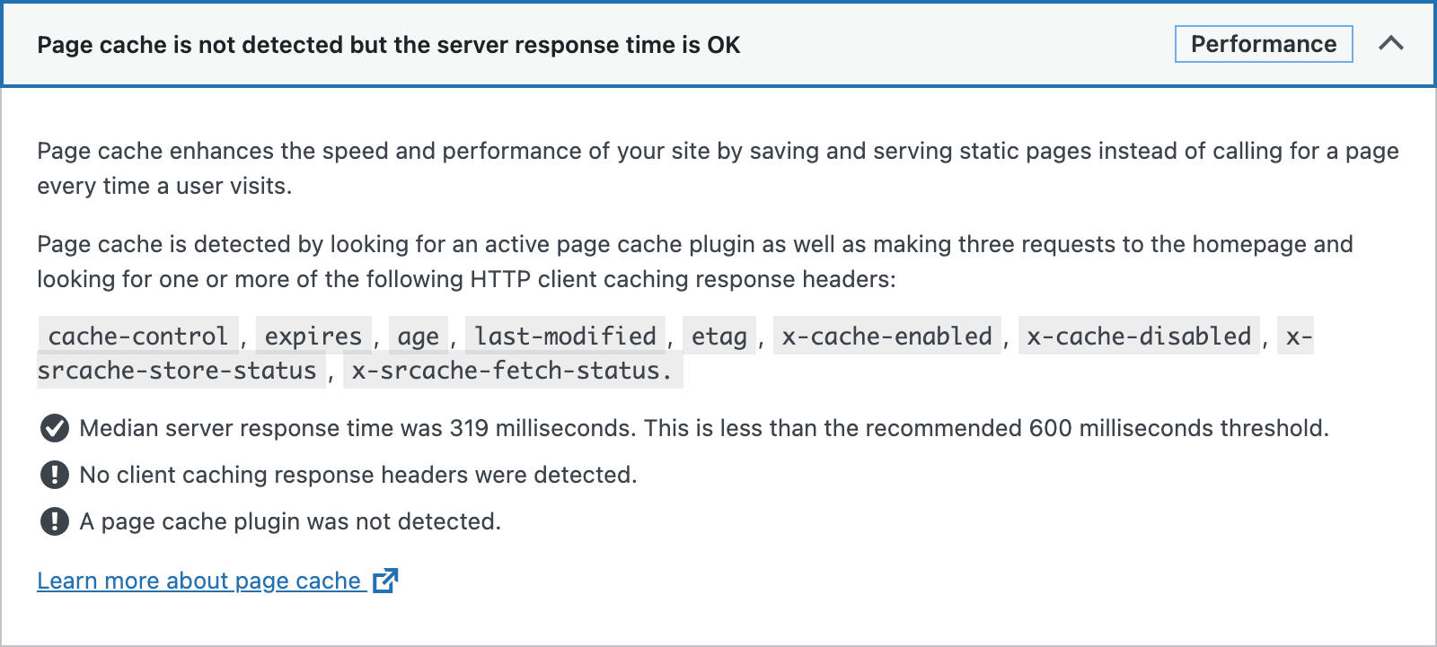Click the checkmark icon beside median response time
The width and height of the screenshot is (1437, 647).
pyautogui.click(x=55, y=428)
